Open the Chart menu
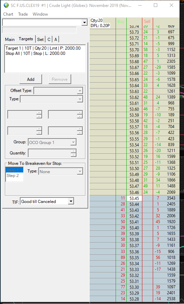Image resolution: width=184 pixels, height=304 pixels. pyautogui.click(x=8, y=14)
